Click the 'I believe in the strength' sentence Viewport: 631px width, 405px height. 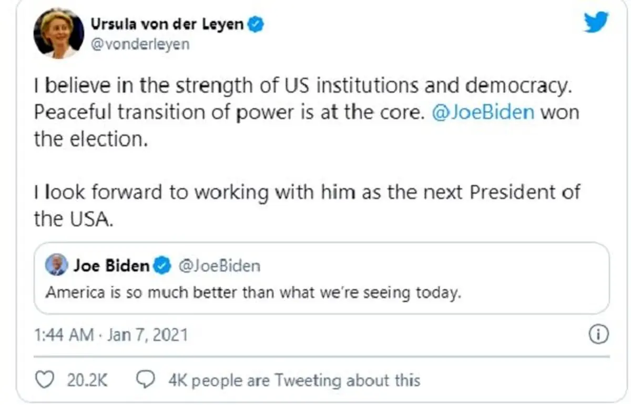click(x=302, y=86)
